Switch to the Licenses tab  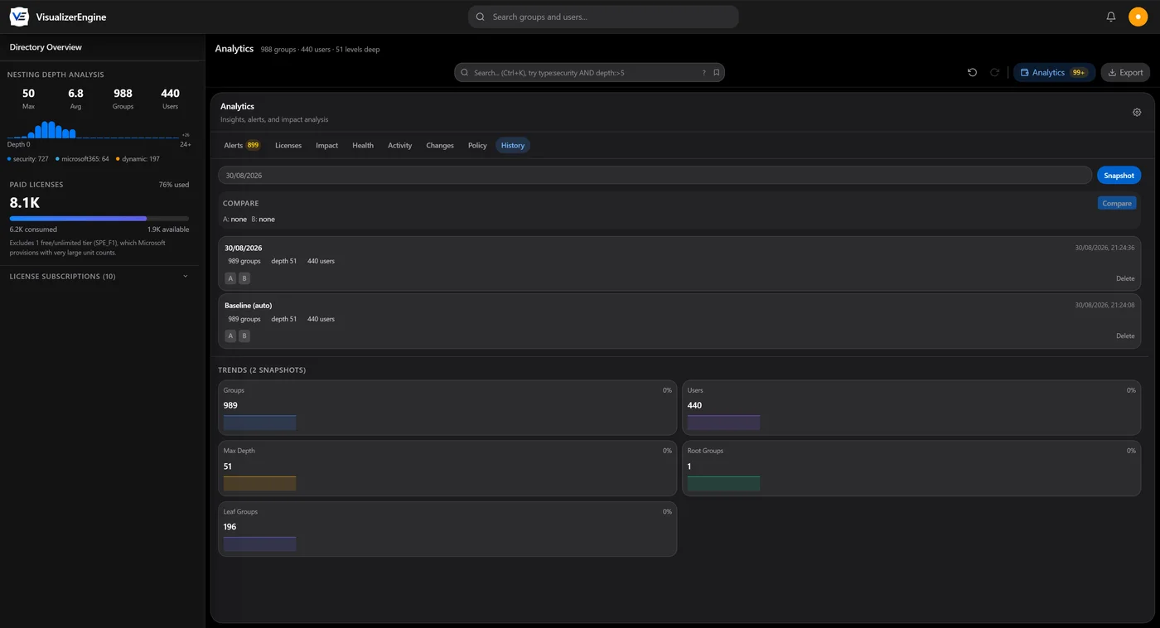click(x=288, y=146)
